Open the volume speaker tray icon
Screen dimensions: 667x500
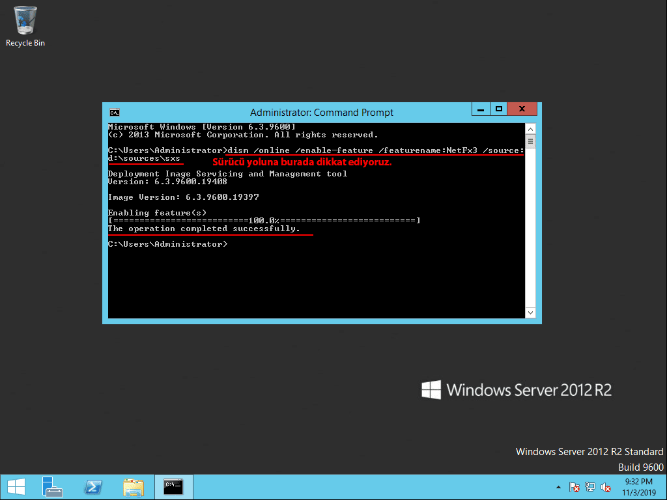(605, 487)
